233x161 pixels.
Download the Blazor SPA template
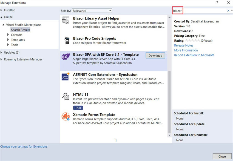pyautogui.click(x=155, y=55)
